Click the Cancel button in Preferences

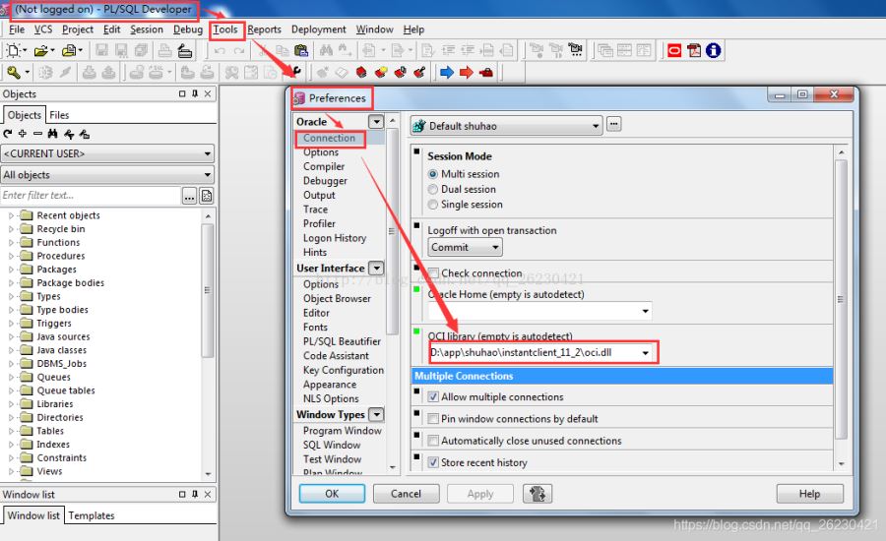(x=406, y=494)
